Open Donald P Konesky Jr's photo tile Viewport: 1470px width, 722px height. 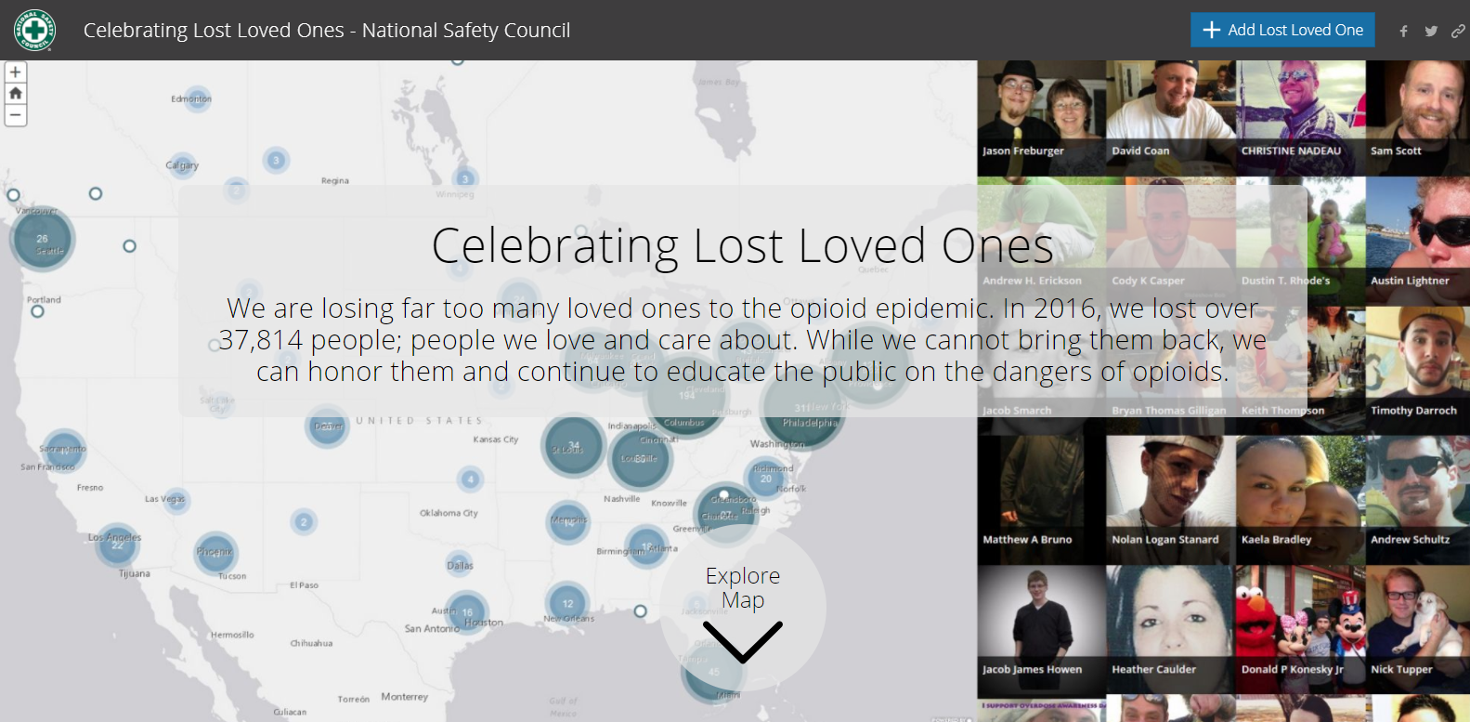point(1300,629)
